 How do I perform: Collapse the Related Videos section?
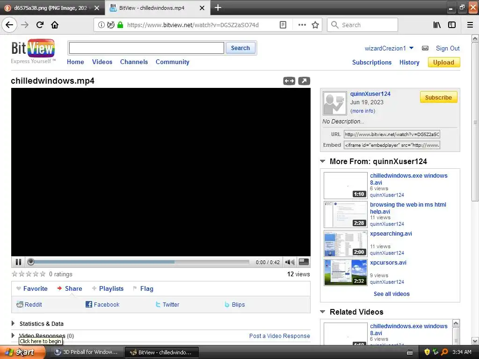click(x=323, y=312)
